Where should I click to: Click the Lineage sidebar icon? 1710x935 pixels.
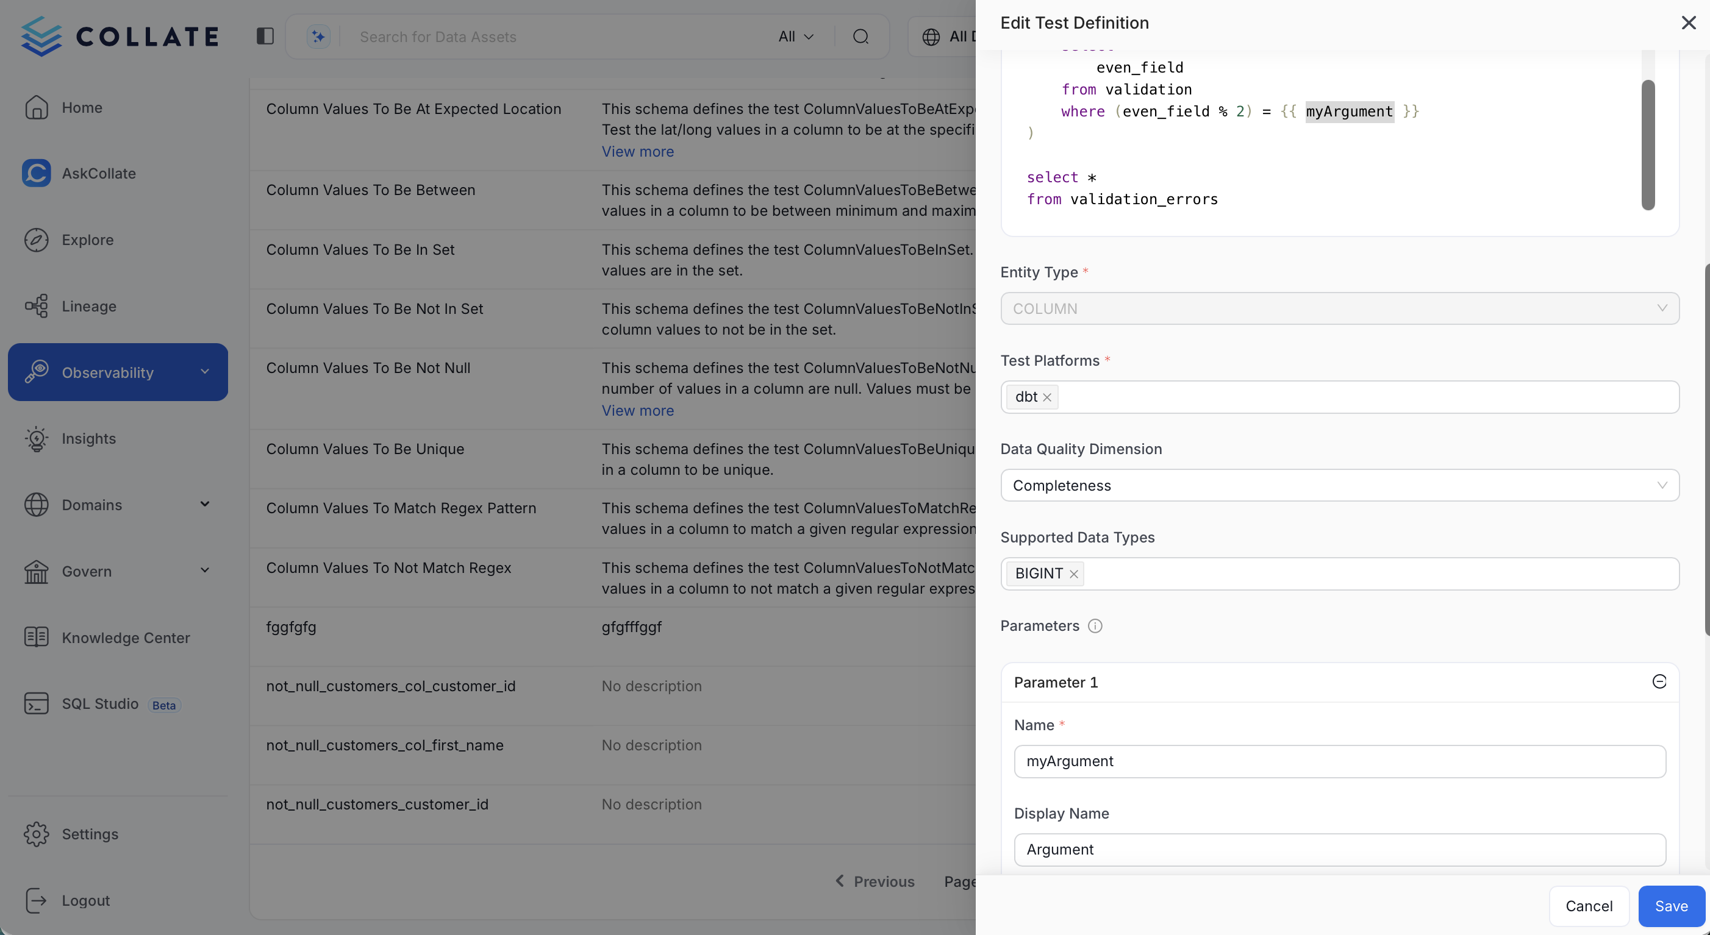(37, 306)
